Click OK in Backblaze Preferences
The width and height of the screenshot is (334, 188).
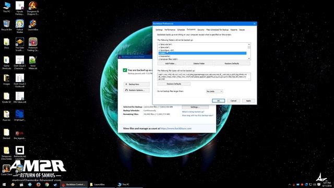point(218,101)
